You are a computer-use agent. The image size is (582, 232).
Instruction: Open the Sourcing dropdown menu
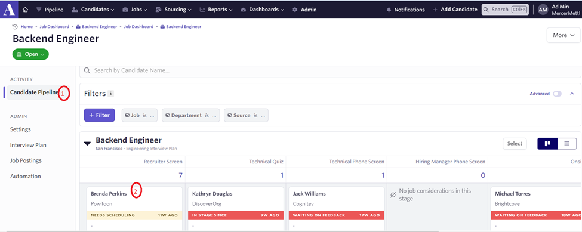173,10
